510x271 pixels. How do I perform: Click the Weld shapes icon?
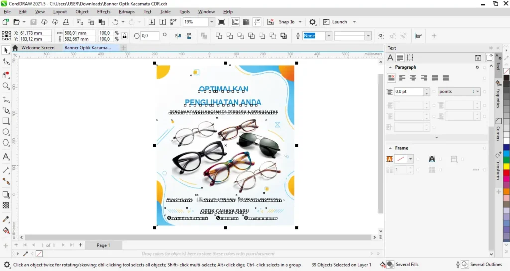tap(219, 36)
